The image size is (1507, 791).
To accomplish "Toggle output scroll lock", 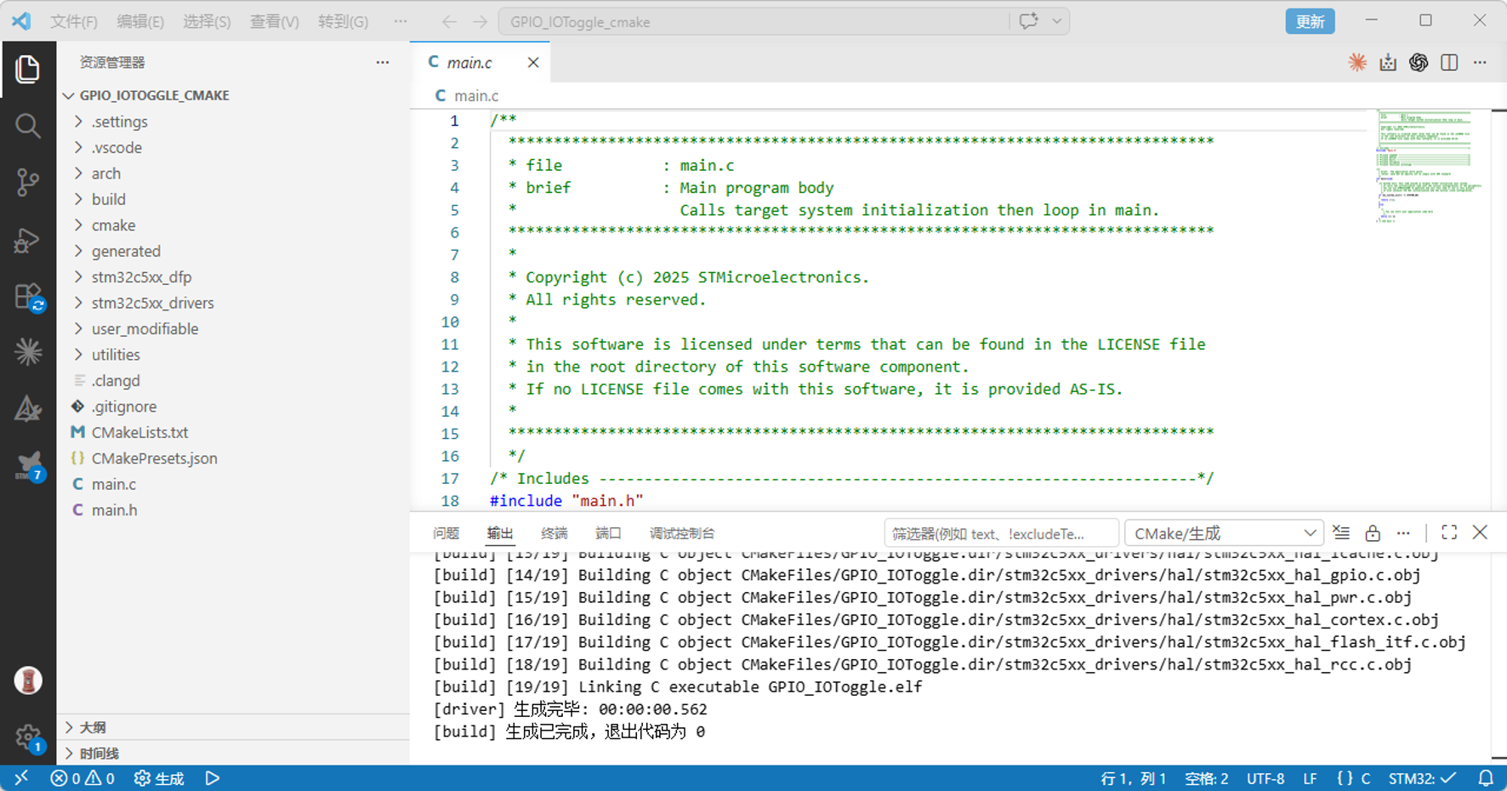I will (x=1373, y=532).
